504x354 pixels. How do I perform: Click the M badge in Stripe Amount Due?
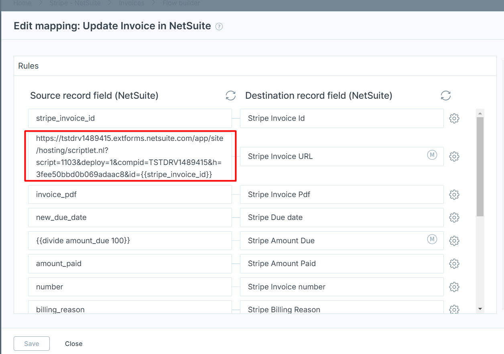432,239
